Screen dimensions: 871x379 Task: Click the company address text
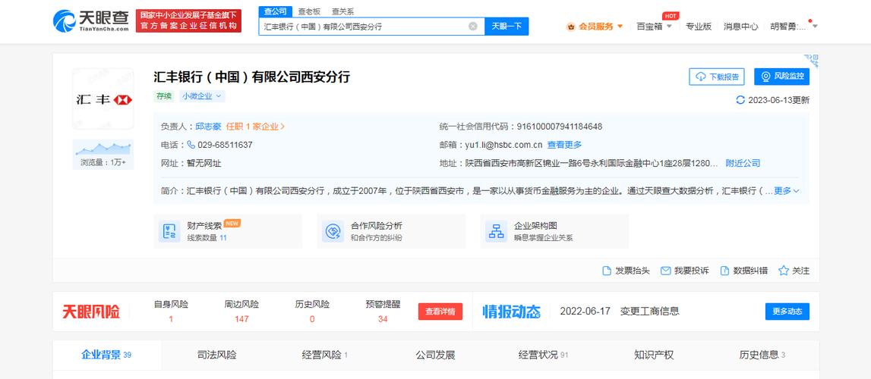(592, 163)
